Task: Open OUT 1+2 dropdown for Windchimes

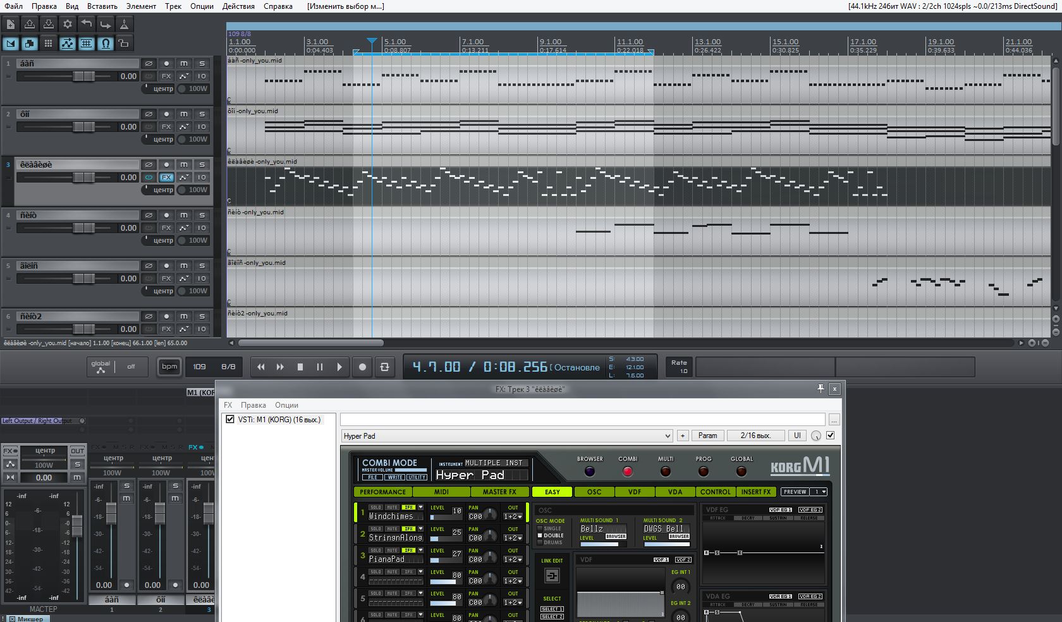Action: [x=513, y=516]
